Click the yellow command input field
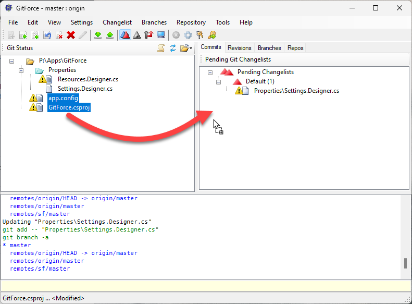The image size is (412, 304). click(x=206, y=286)
